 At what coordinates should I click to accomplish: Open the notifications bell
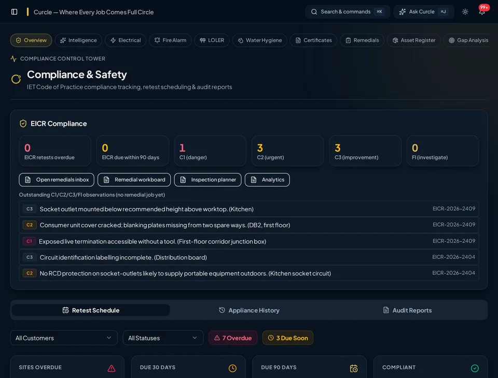481,12
